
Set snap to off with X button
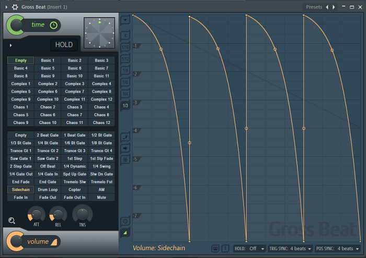pos(125,35)
